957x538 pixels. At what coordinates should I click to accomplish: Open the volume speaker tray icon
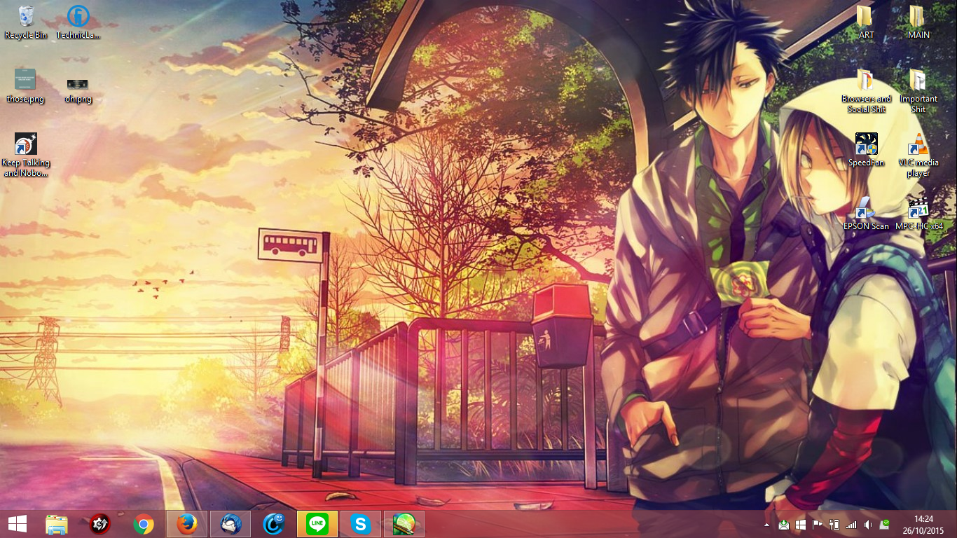click(868, 525)
